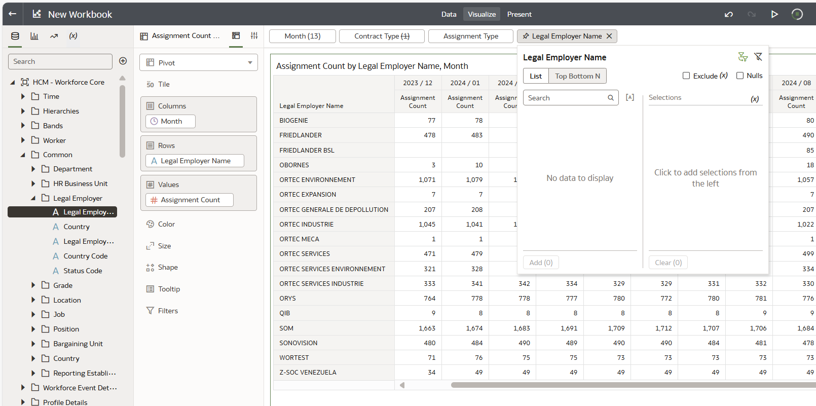Click the filter popup Search field
The image size is (816, 406).
(571, 98)
